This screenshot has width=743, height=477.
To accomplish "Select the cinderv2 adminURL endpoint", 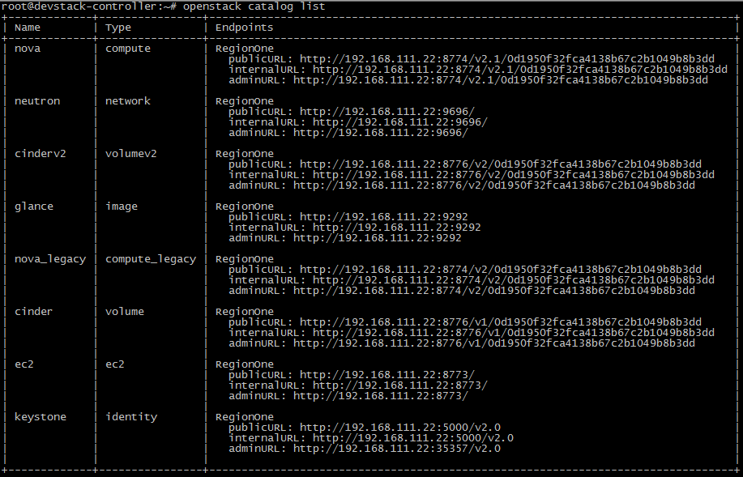I will (494, 185).
